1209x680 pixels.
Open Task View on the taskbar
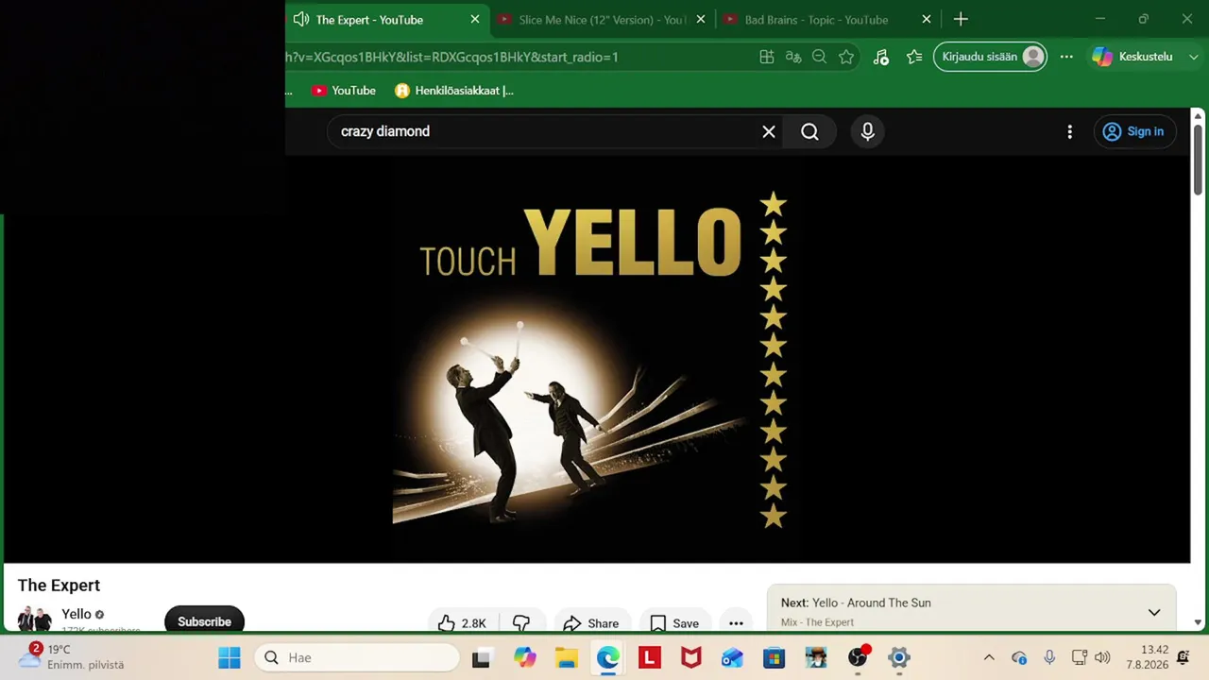[483, 657]
